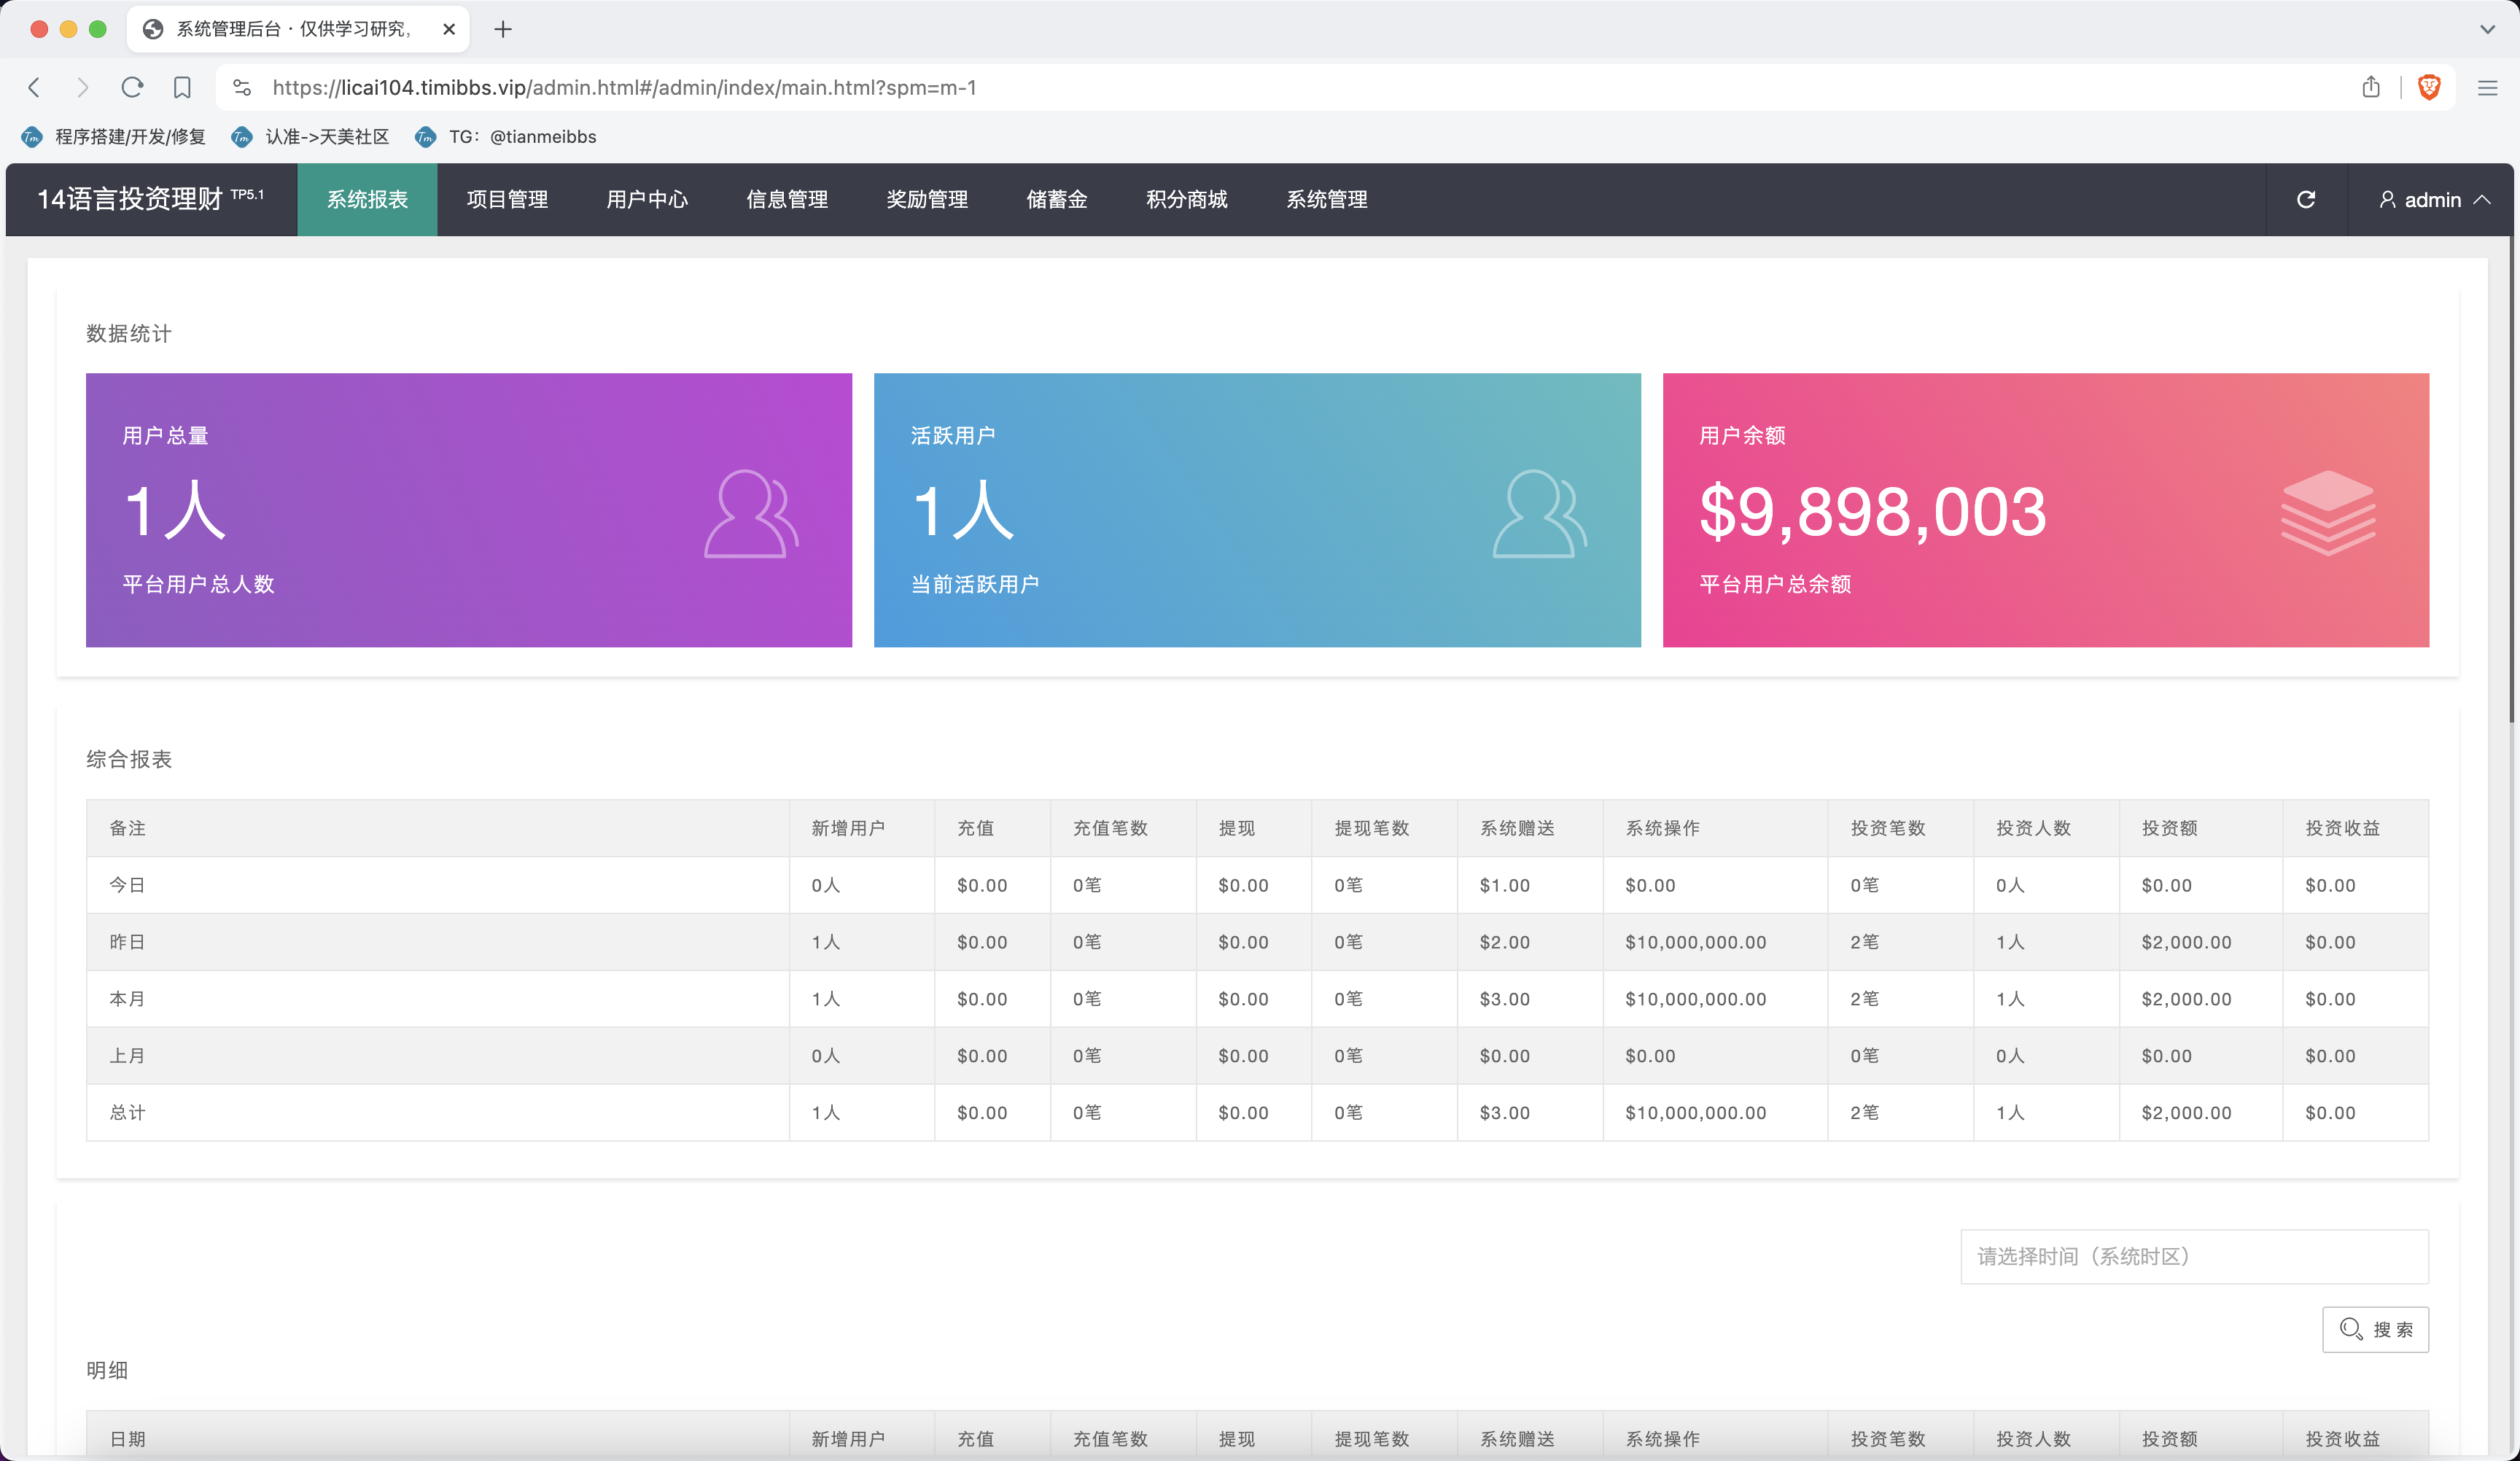Open the 程序搭建/开发/修复 bookmark
The width and height of the screenshot is (2520, 1461).
coord(114,137)
